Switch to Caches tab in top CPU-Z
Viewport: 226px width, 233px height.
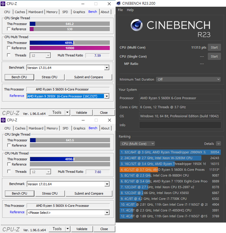[x=20, y=12]
